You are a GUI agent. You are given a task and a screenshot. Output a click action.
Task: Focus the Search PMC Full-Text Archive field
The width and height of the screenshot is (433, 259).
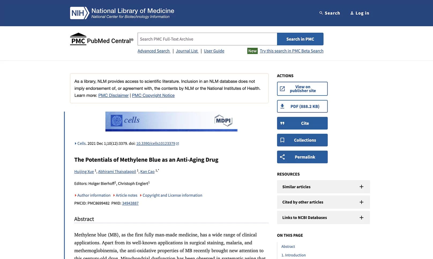(x=207, y=39)
